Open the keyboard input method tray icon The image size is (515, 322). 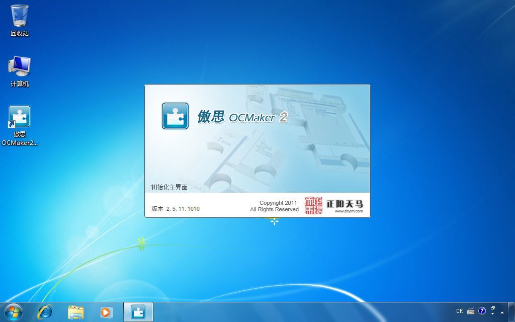click(471, 311)
